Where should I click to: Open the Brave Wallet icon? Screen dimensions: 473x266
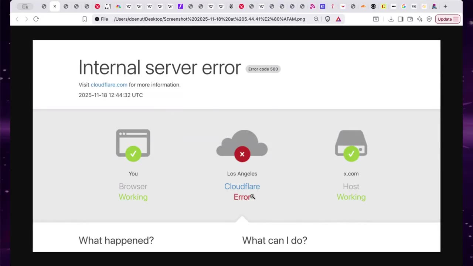pyautogui.click(x=410, y=19)
